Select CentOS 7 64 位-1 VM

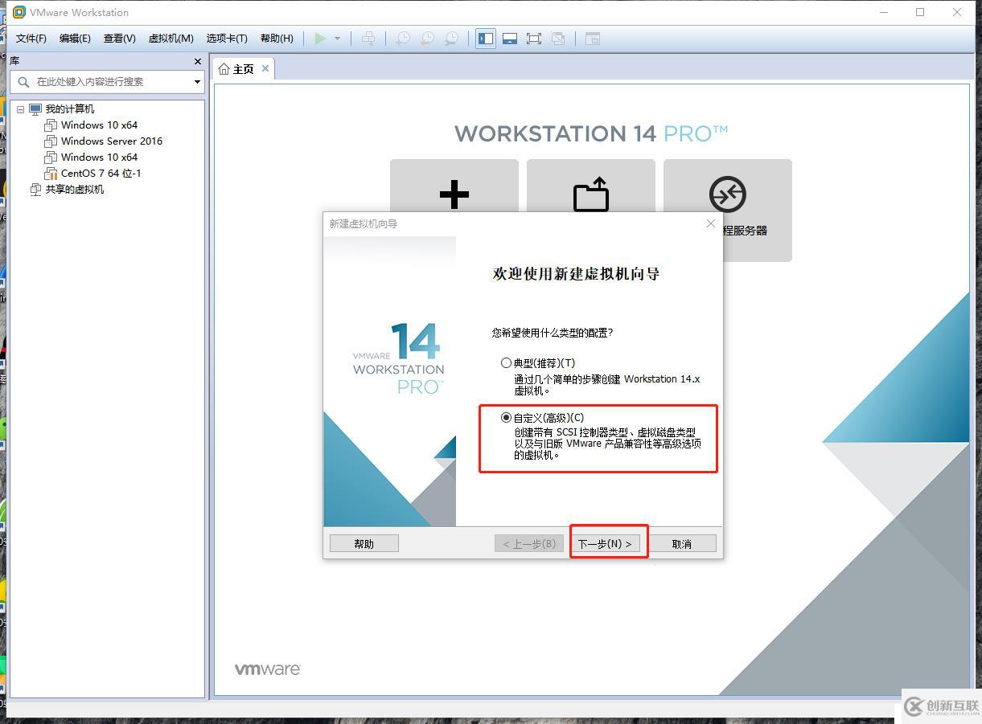(x=101, y=174)
